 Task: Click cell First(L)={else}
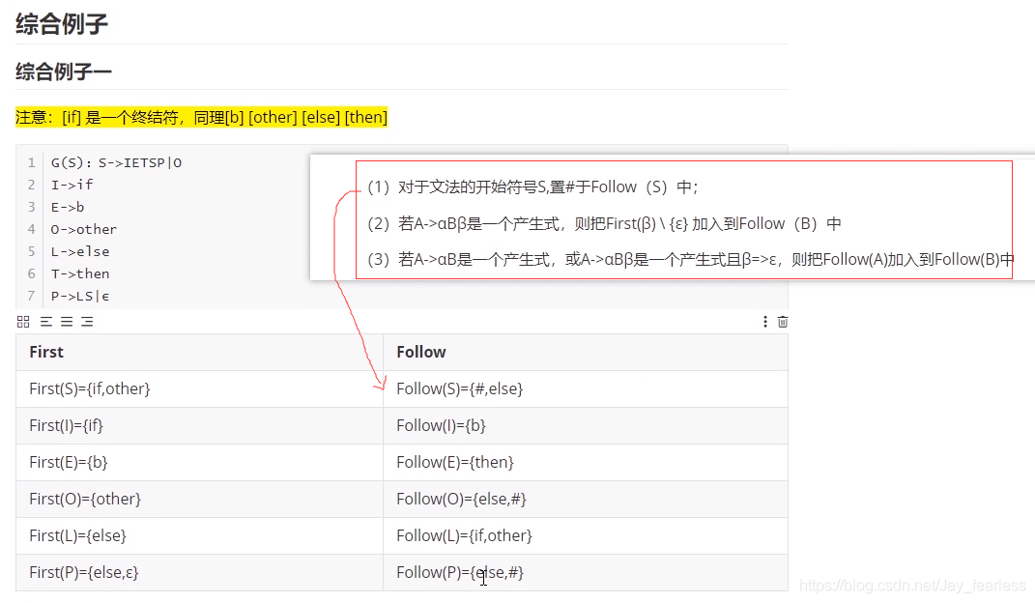199,535
